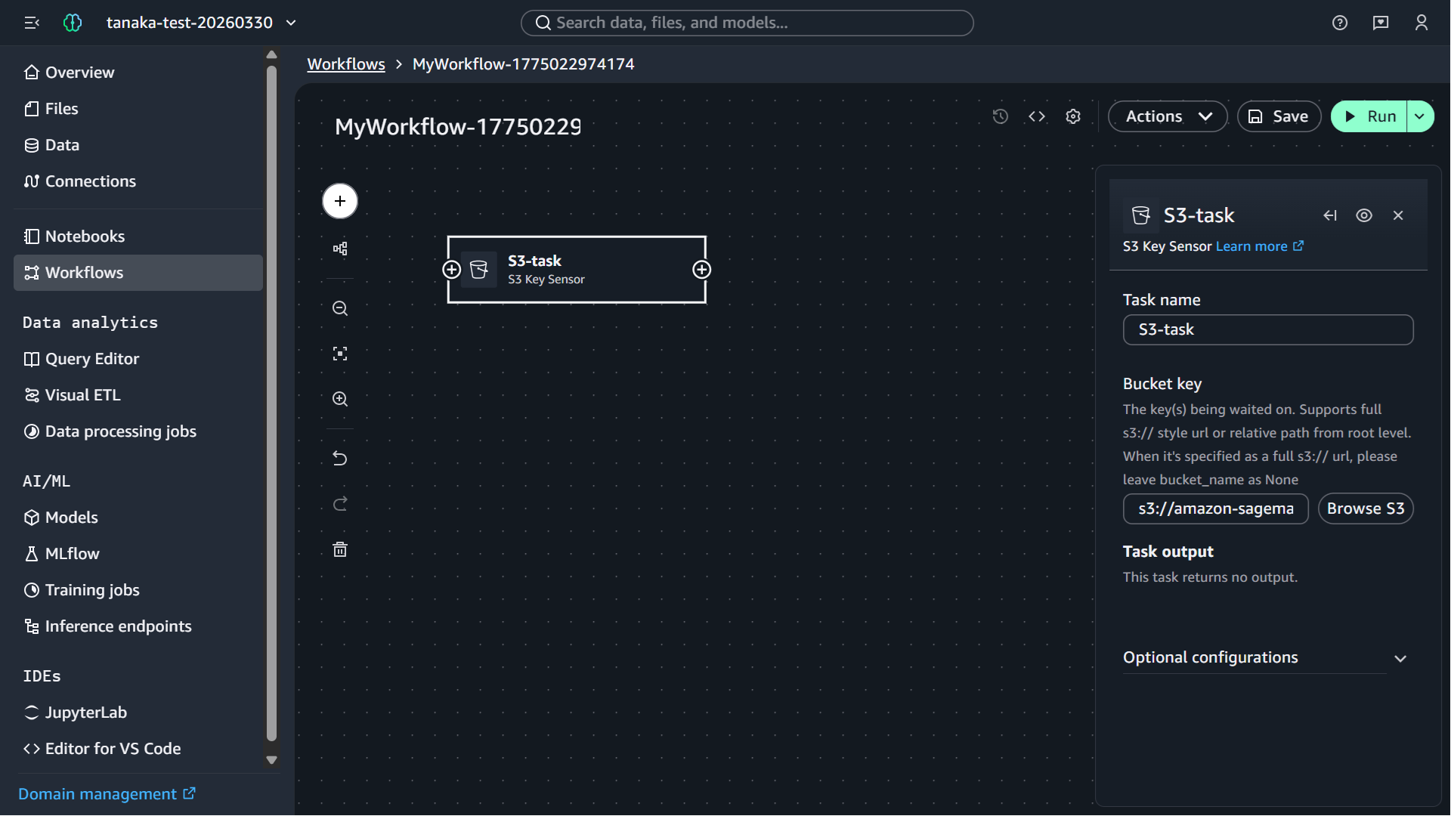Click the S3 bucket icon in panel header

point(1141,215)
